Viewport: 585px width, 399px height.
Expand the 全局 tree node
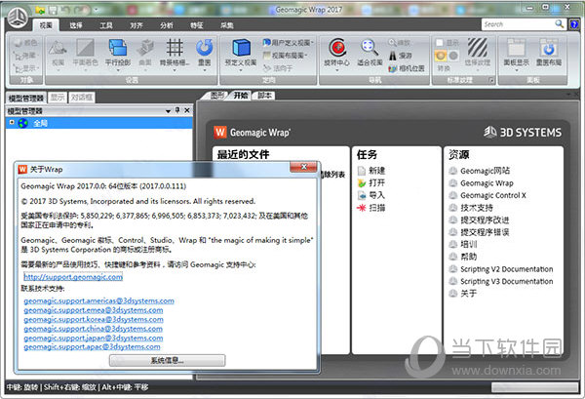(12, 123)
